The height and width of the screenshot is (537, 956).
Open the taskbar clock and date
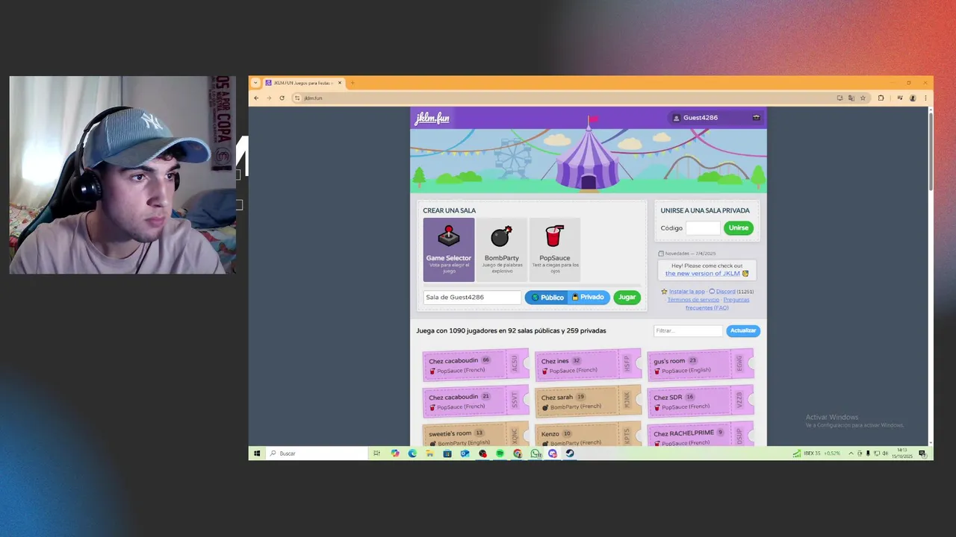pyautogui.click(x=902, y=453)
